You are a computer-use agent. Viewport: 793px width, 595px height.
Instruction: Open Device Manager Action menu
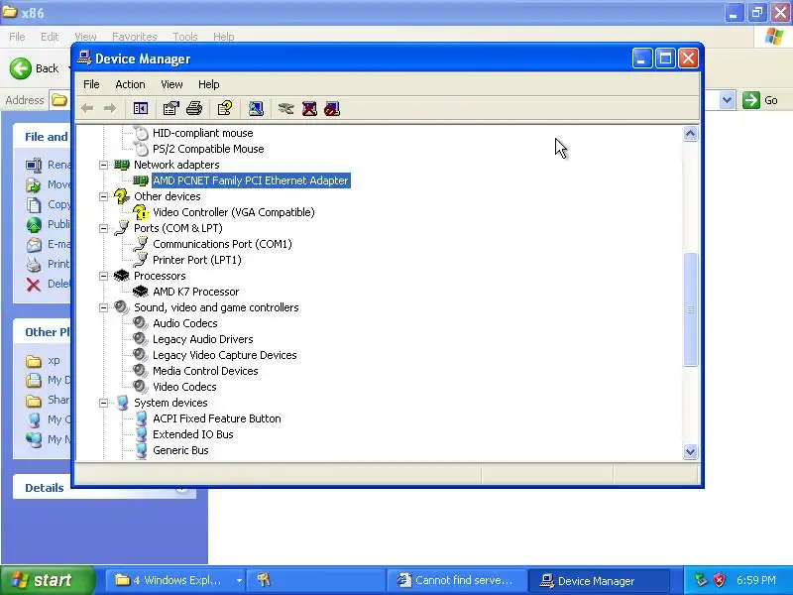[130, 84]
